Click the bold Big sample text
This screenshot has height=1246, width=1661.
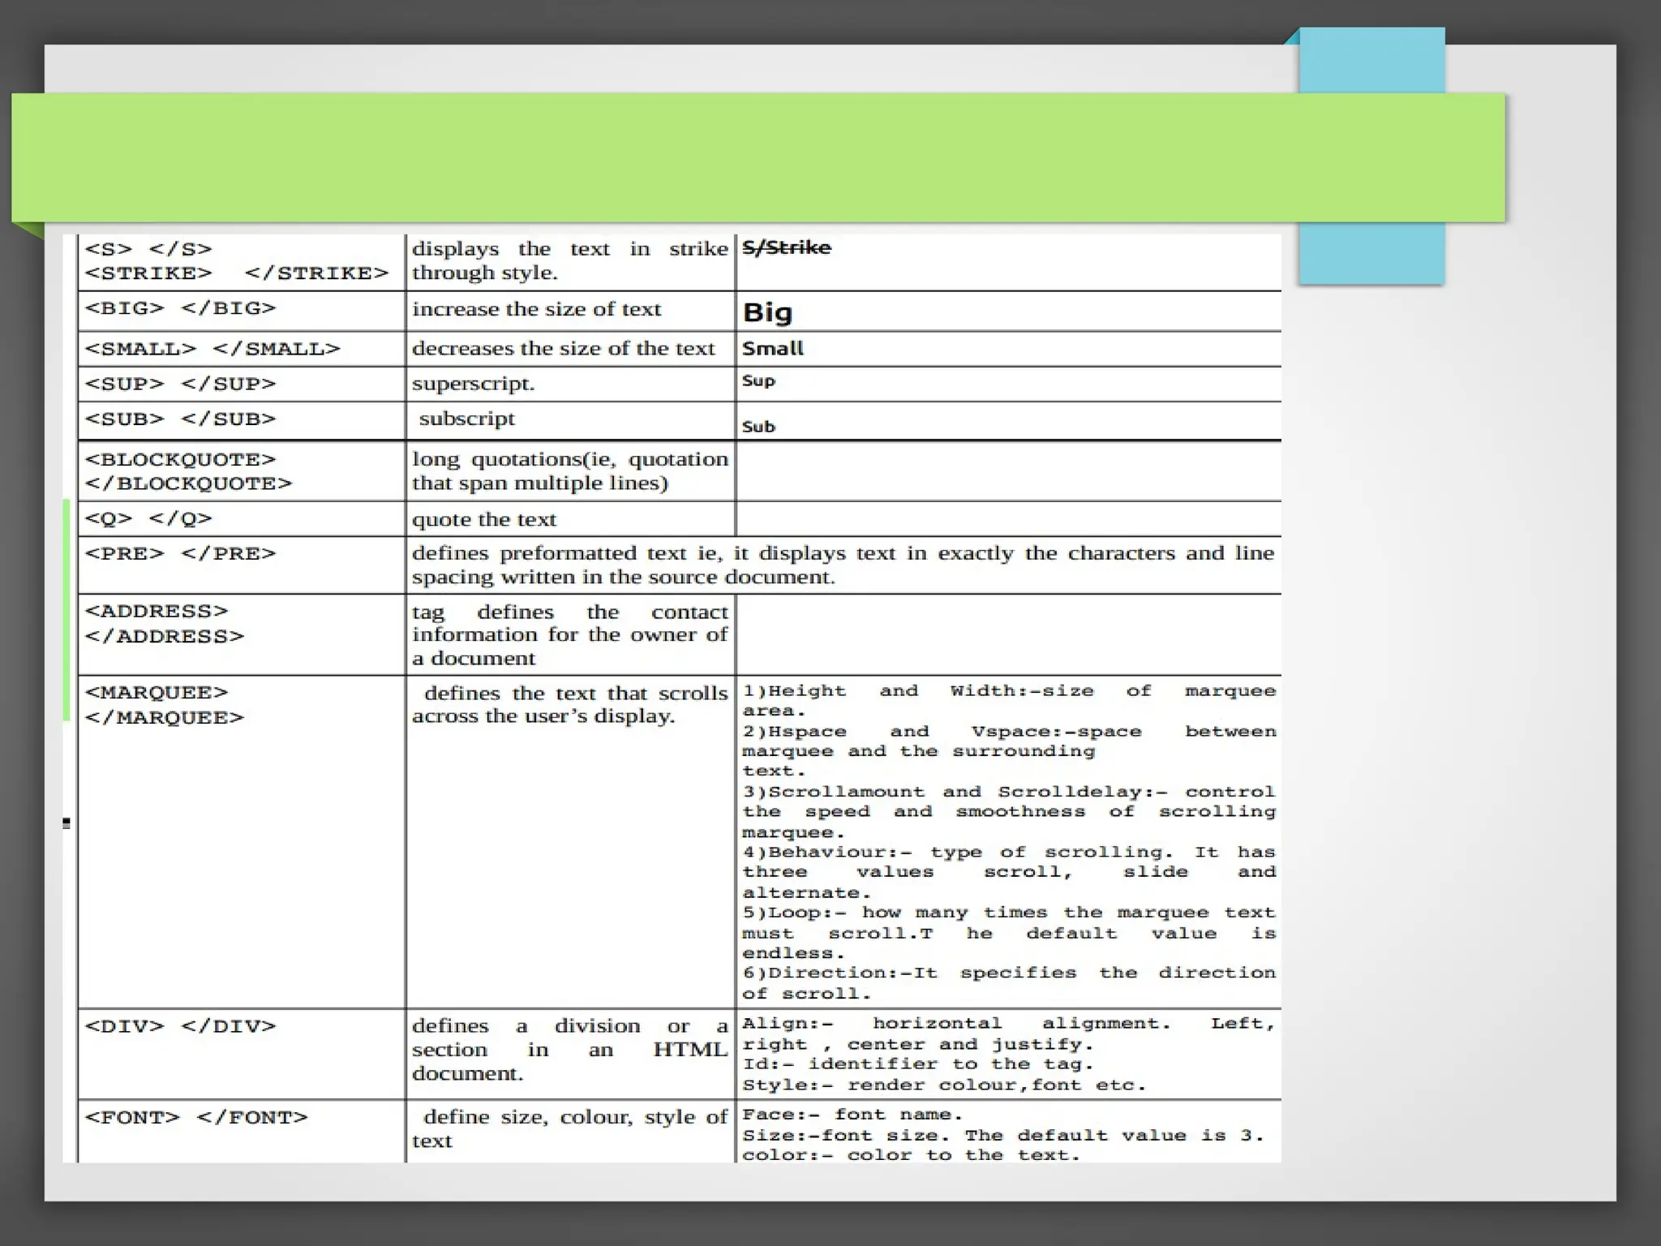click(x=767, y=312)
